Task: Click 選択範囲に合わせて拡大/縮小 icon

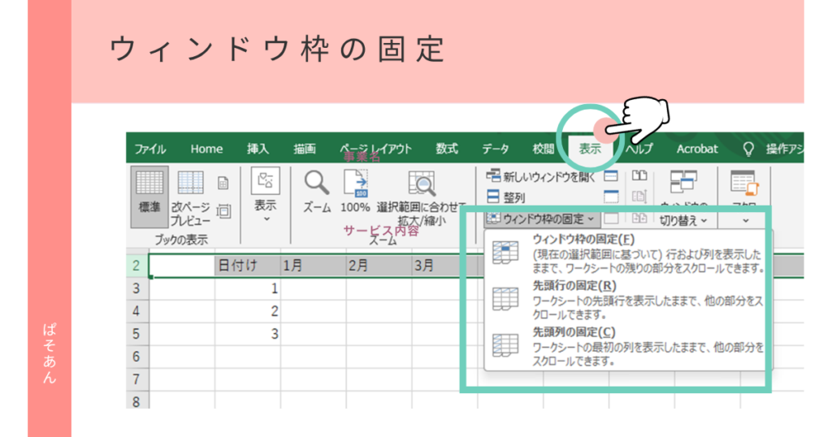Action: [x=421, y=185]
